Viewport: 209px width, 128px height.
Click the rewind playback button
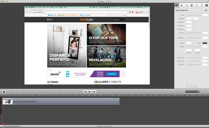[85, 92]
